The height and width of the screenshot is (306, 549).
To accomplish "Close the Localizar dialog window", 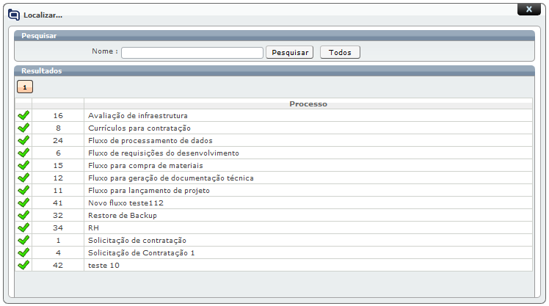I will [x=528, y=10].
